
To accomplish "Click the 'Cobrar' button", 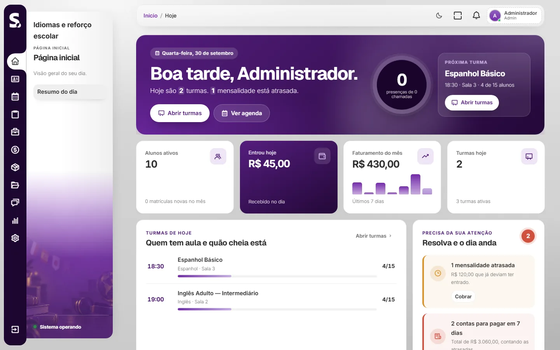I will (463, 296).
